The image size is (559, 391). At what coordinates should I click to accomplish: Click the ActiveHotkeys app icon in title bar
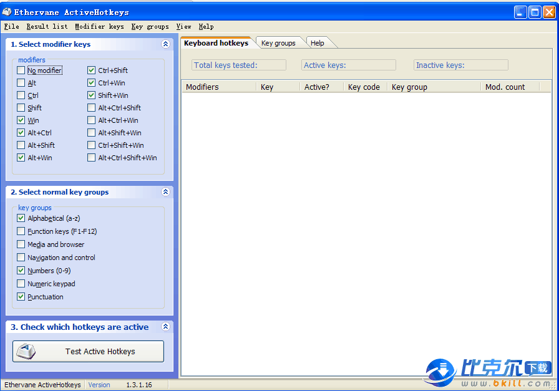[x=7, y=12]
